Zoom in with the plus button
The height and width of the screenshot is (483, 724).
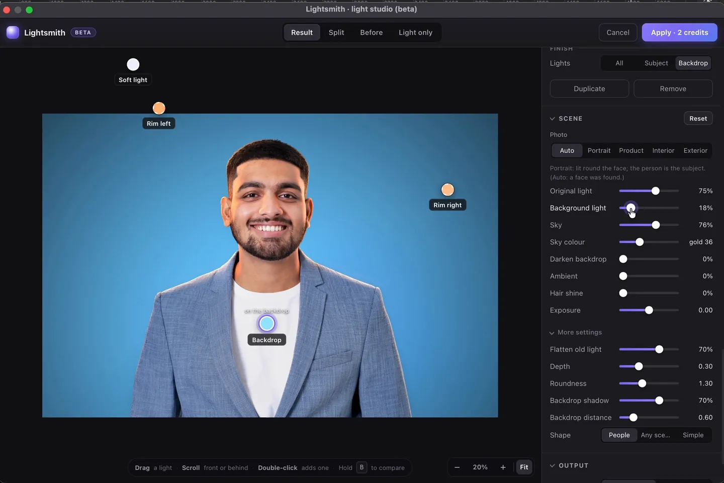tap(503, 467)
